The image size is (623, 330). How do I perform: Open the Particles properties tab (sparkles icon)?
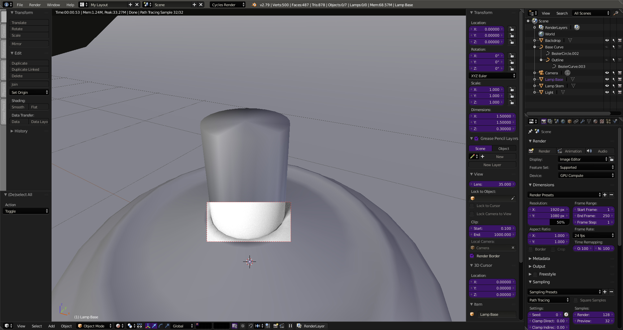608,121
